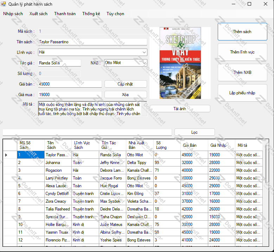Maximize the Quản lý phát hành sách window
Image resolution: width=274 pixels, height=252 pixels.
click(249, 4)
